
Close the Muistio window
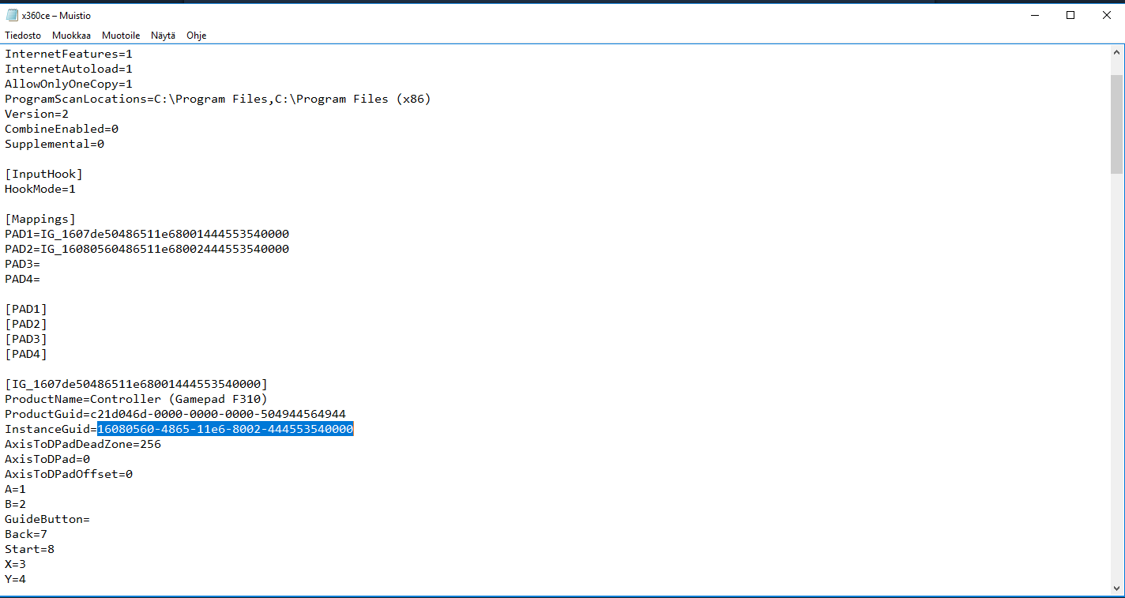1107,15
